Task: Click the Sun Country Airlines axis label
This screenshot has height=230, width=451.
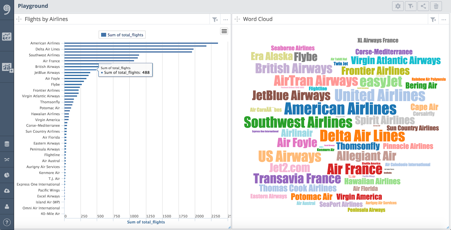Action: coord(43,131)
